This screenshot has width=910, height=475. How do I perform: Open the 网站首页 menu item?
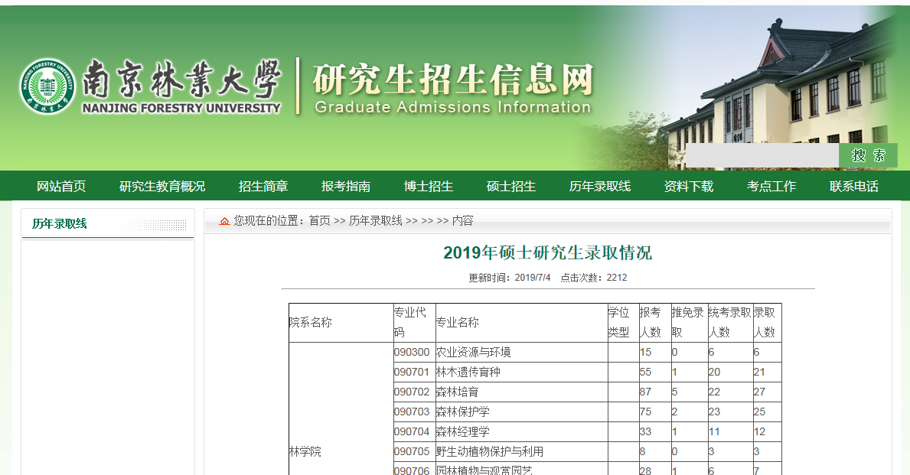coord(61,186)
